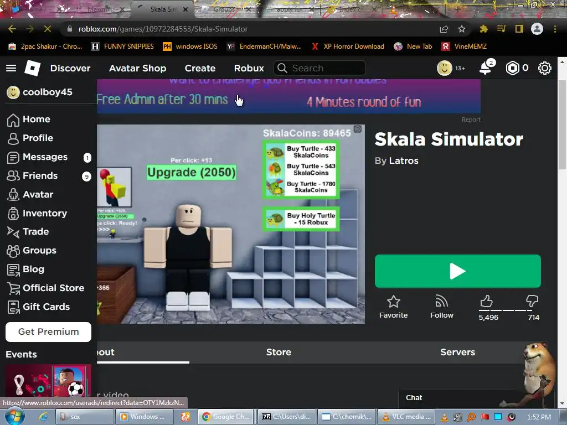The height and width of the screenshot is (425, 567).
Task: Click the Get Premium button
Action: coord(49,332)
